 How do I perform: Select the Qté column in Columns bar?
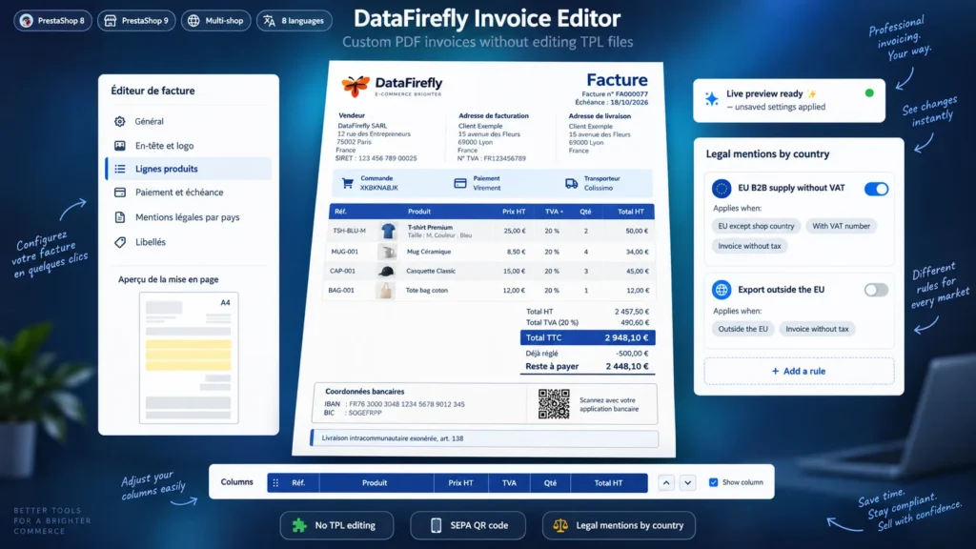[550, 483]
